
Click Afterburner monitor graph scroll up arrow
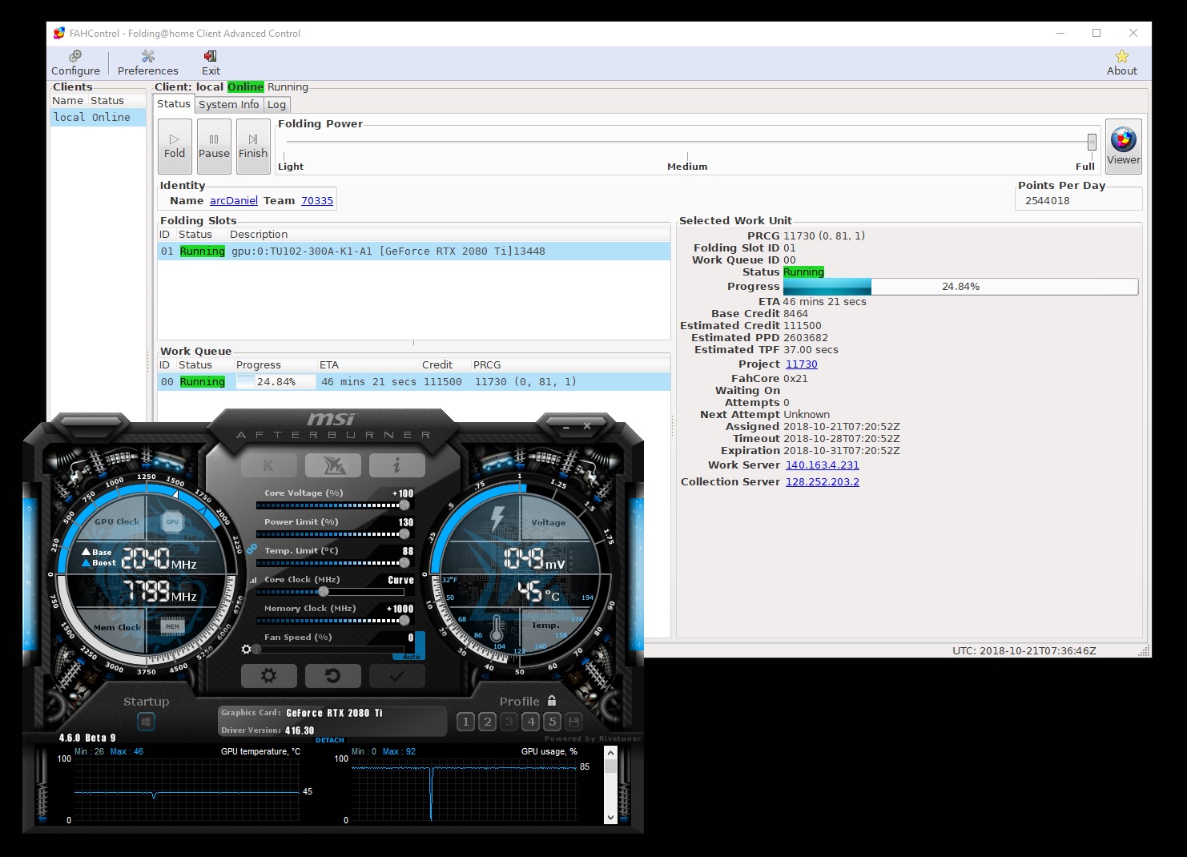[x=610, y=753]
